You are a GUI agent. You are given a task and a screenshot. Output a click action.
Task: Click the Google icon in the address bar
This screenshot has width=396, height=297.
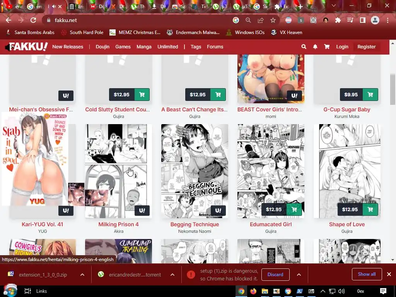tap(236, 20)
